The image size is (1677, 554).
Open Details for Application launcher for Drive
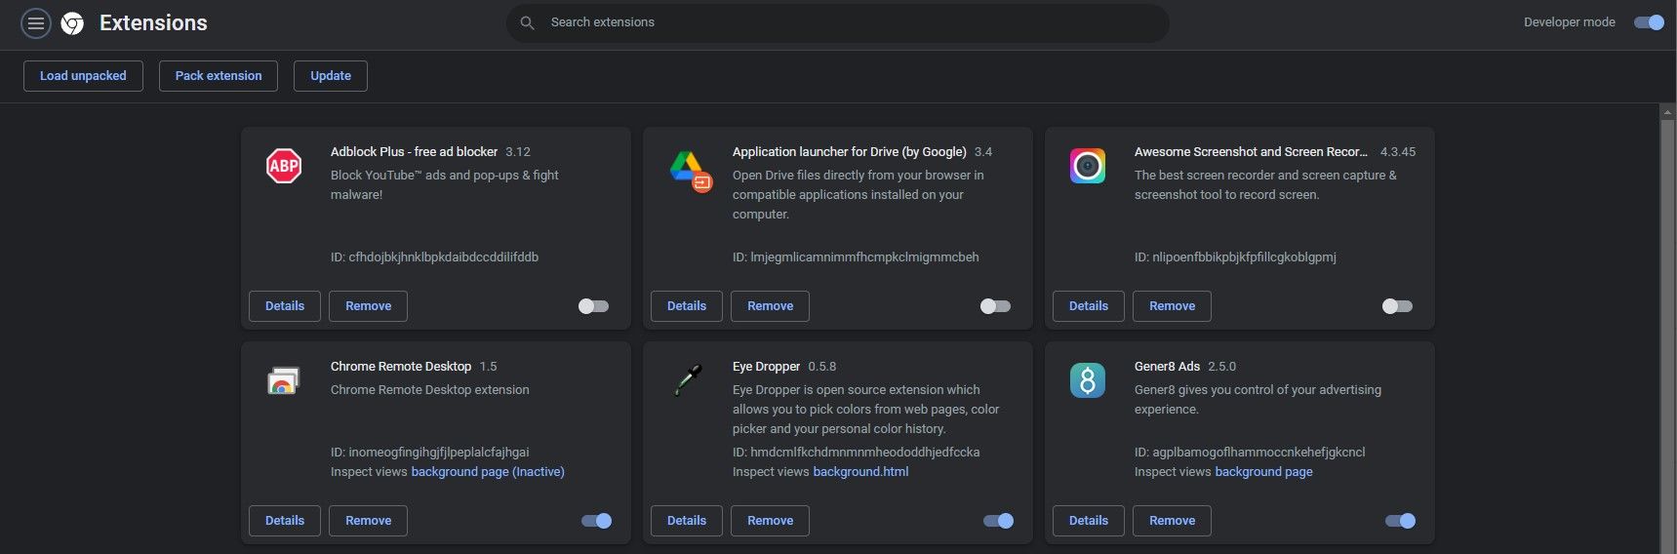(x=687, y=306)
